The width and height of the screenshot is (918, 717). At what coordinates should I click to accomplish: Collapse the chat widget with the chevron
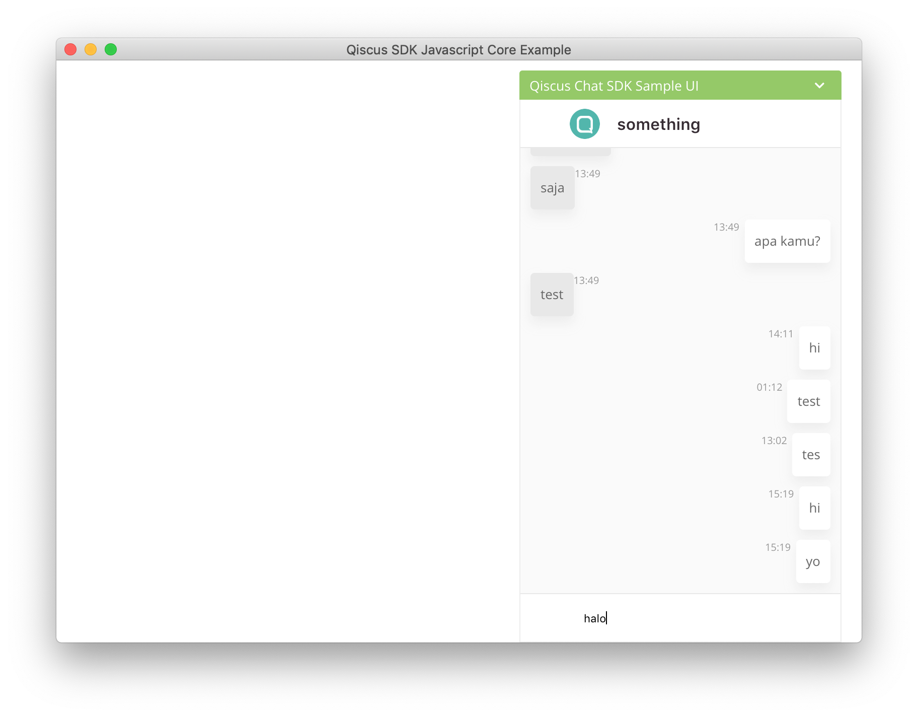coord(819,86)
